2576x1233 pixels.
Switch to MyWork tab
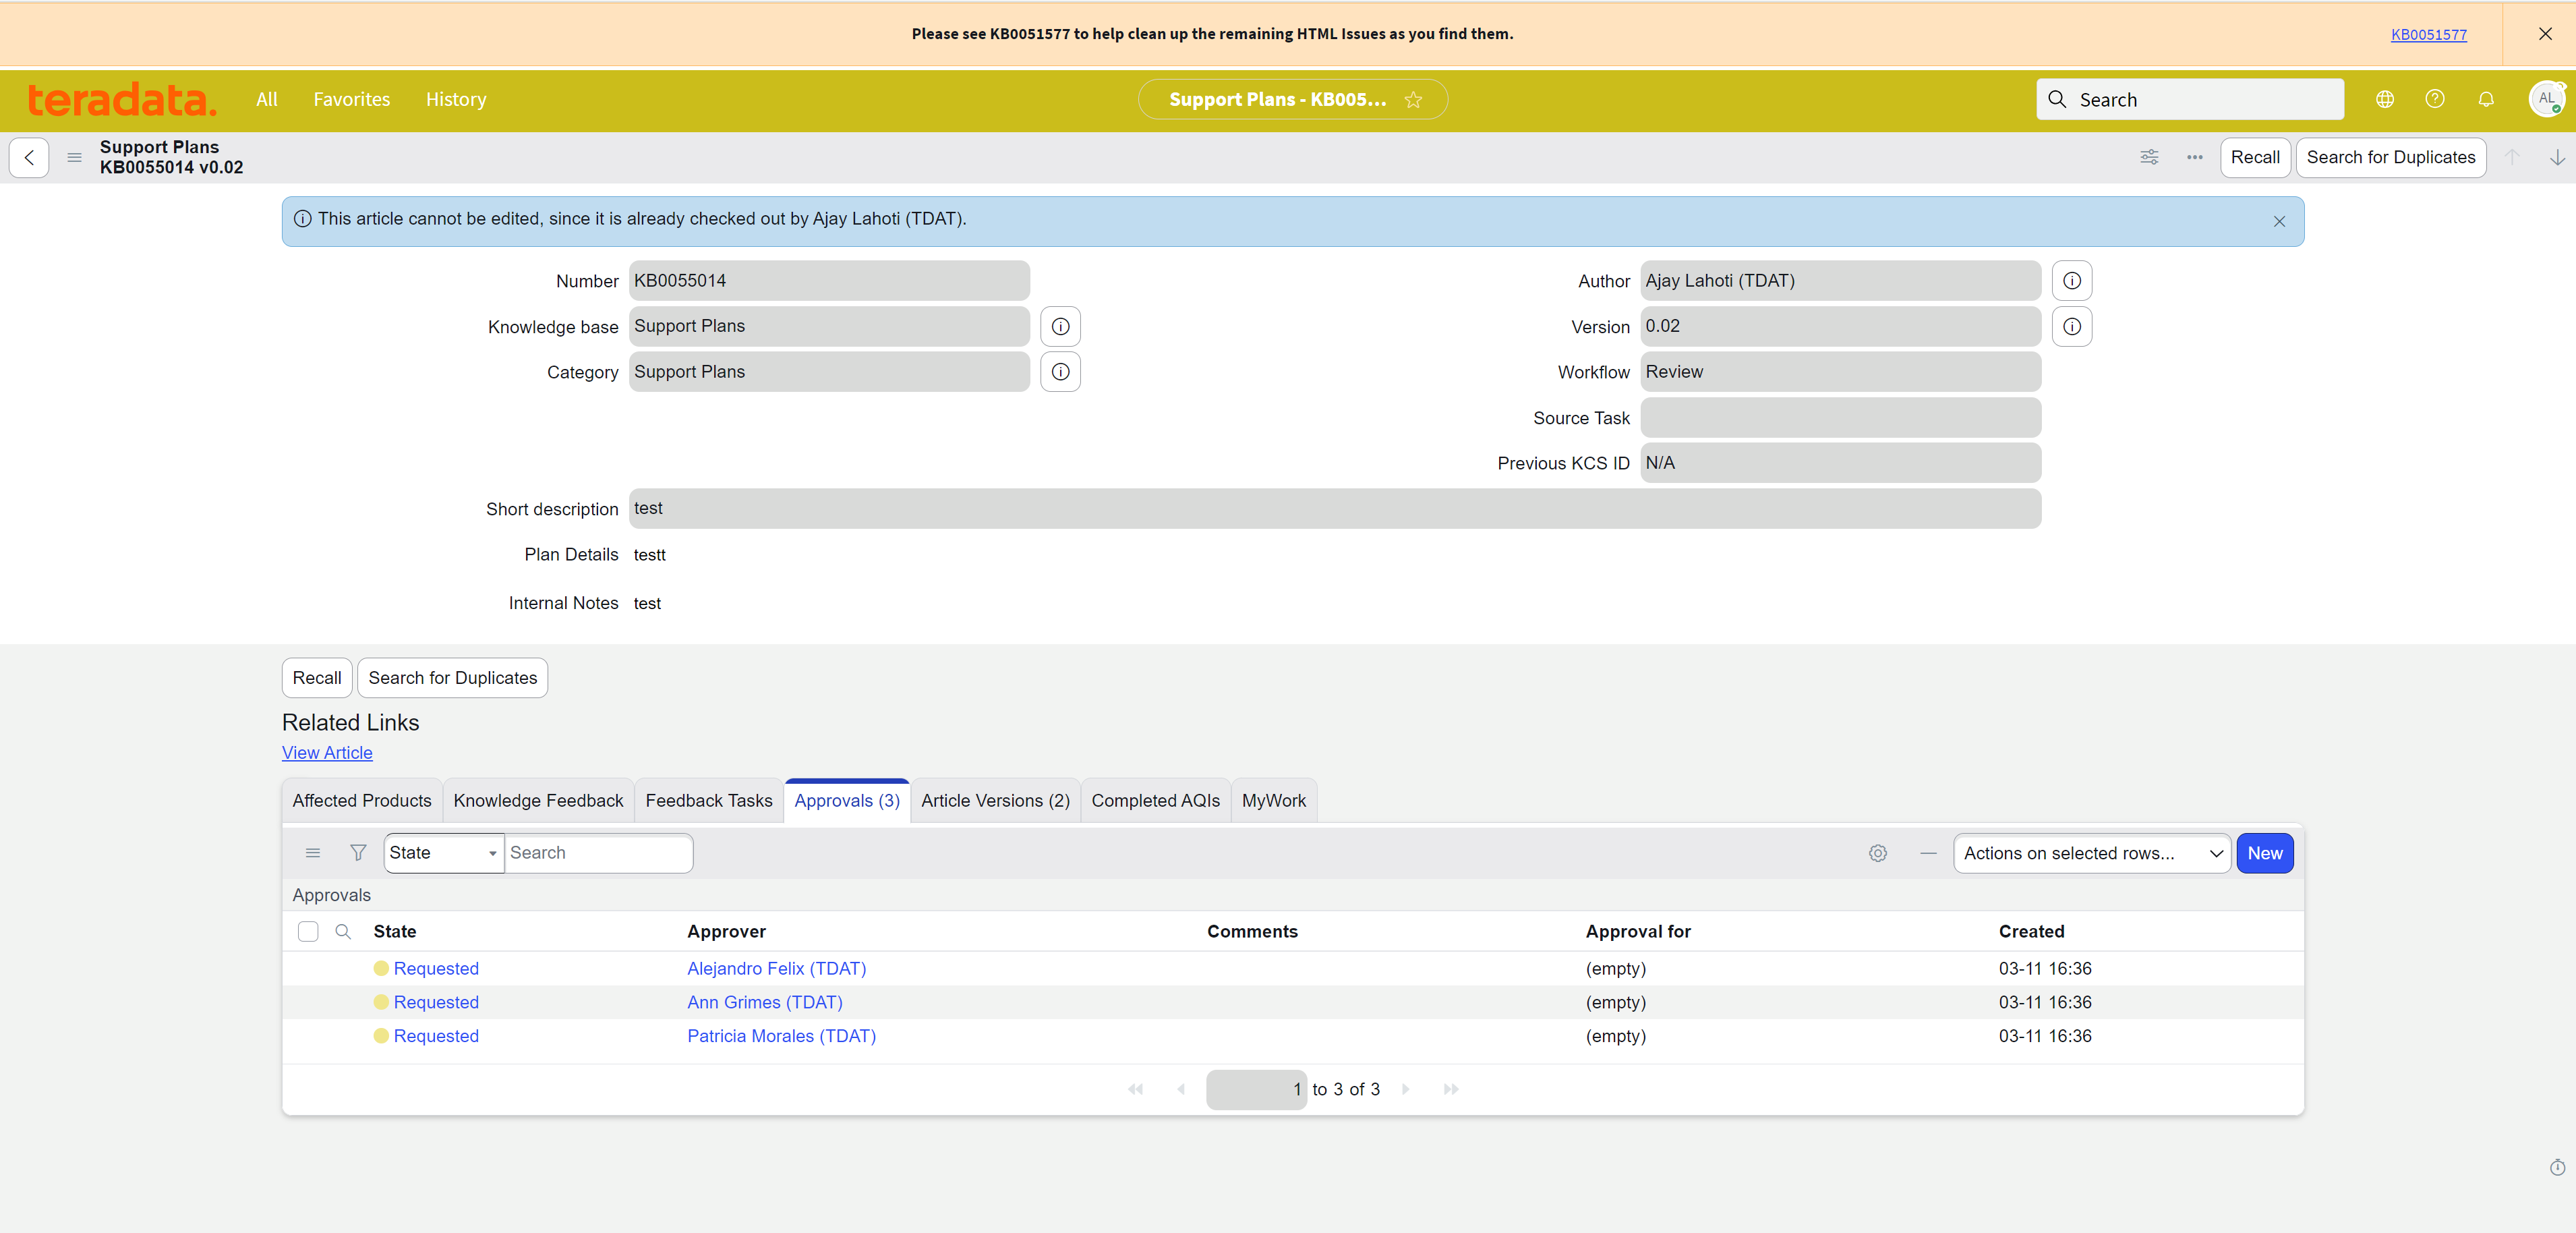[1273, 801]
